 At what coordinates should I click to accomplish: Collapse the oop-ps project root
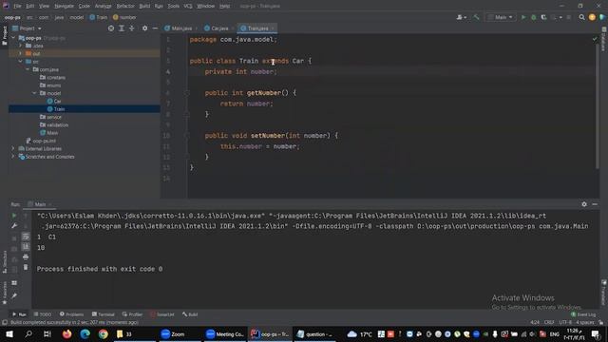14,38
